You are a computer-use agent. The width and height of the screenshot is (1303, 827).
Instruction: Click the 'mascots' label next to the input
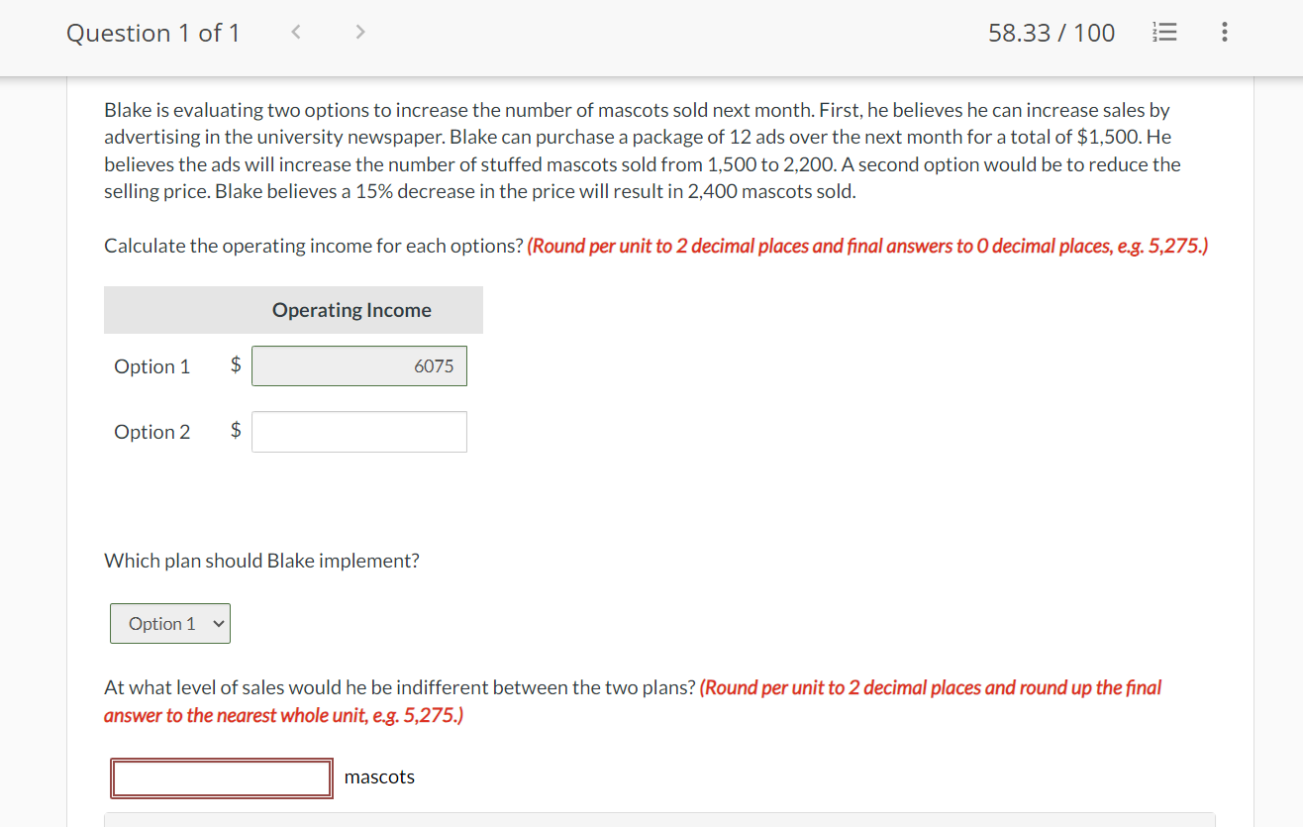pyautogui.click(x=379, y=776)
